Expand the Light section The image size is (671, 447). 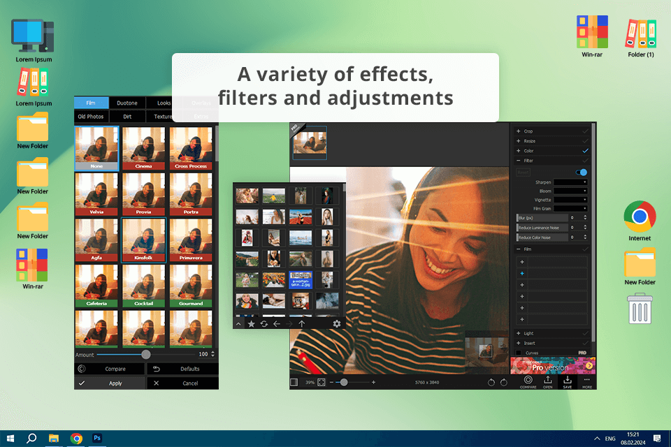click(x=518, y=333)
